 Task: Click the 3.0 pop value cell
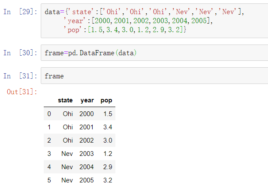[x=108, y=140]
